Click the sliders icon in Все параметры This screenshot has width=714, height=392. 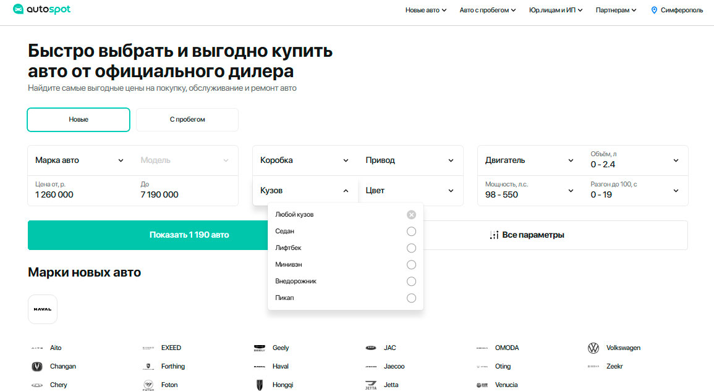[494, 235]
